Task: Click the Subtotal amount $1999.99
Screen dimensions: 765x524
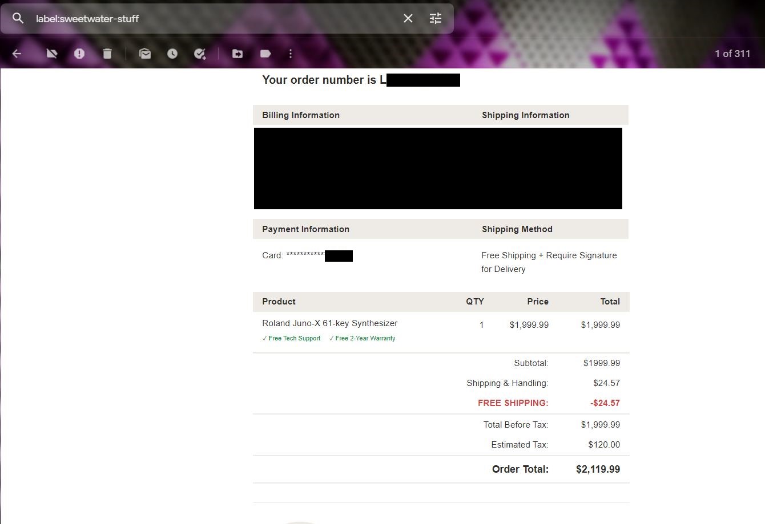Action: 602,363
